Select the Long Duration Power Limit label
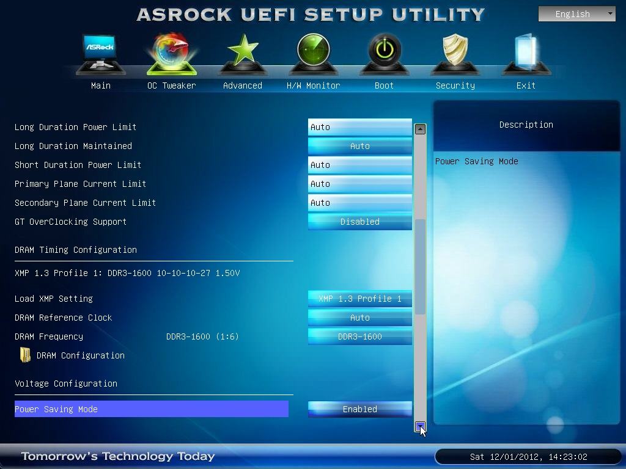This screenshot has width=626, height=469. click(75, 127)
